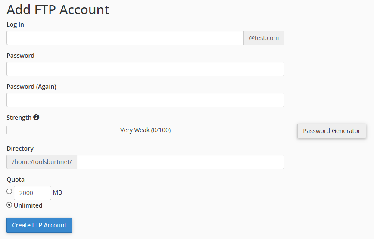
Task: Click into the Password field
Action: [145, 69]
